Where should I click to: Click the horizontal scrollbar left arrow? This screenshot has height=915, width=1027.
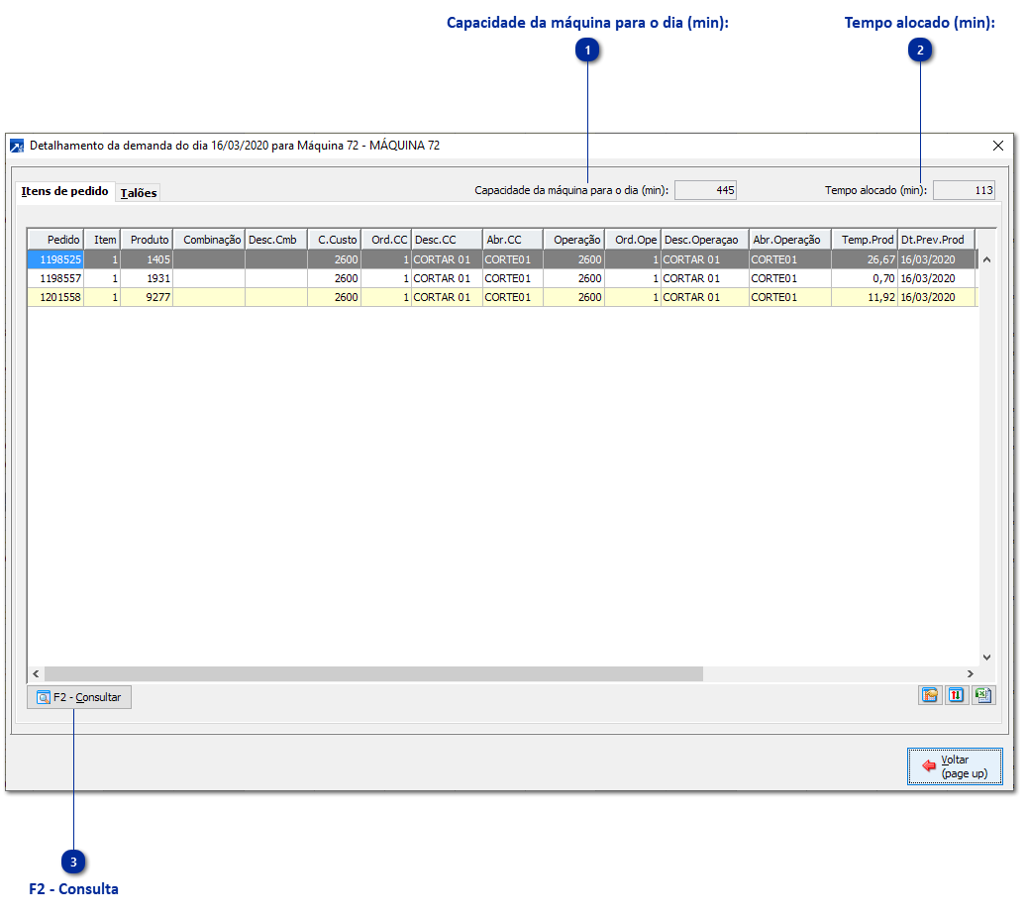click(36, 673)
